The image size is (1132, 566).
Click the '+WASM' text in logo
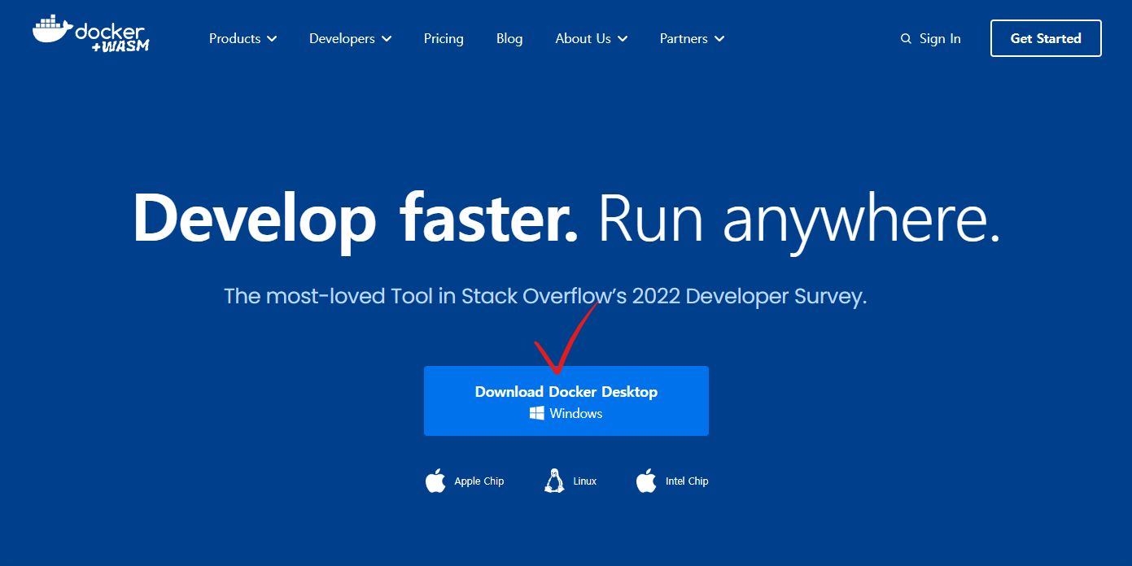(120, 46)
